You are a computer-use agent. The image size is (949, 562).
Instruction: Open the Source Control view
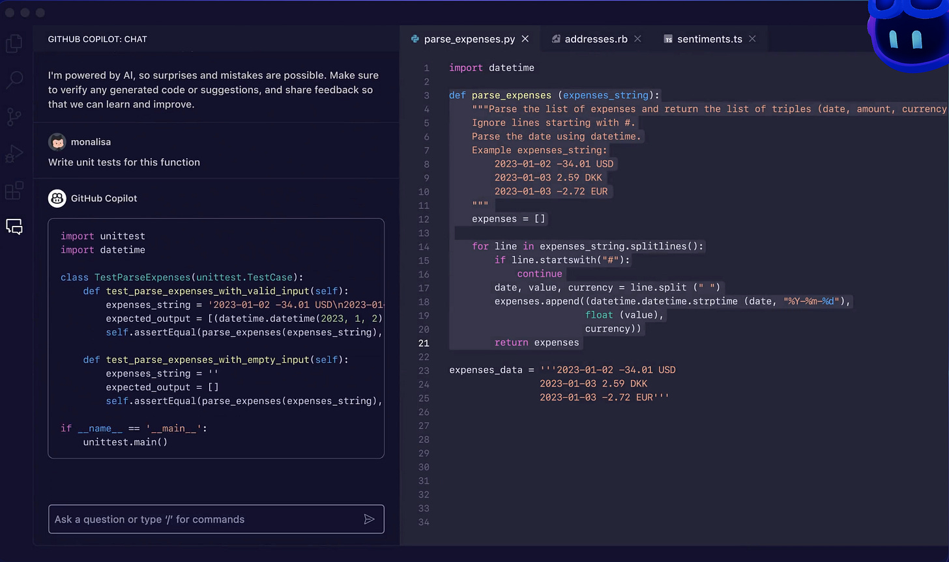click(14, 117)
